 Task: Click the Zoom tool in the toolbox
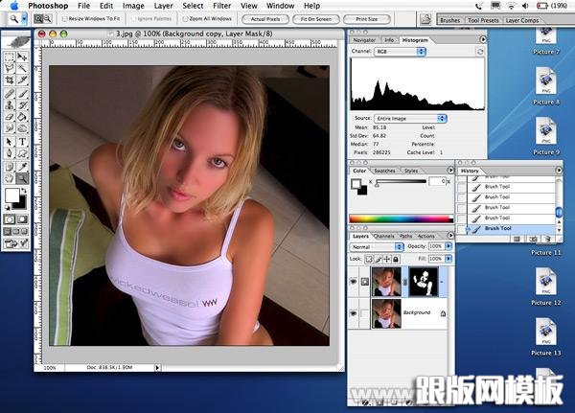(x=22, y=178)
